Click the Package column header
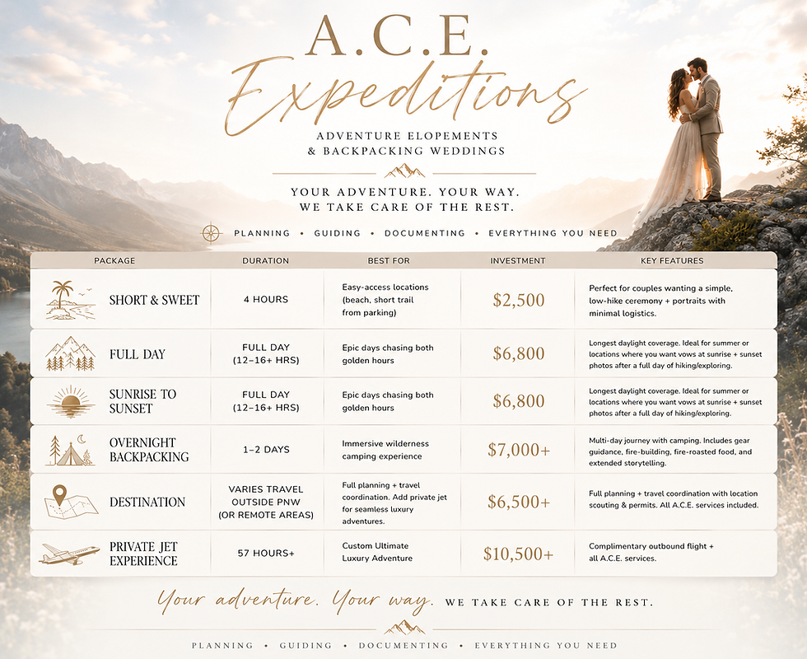 [114, 260]
